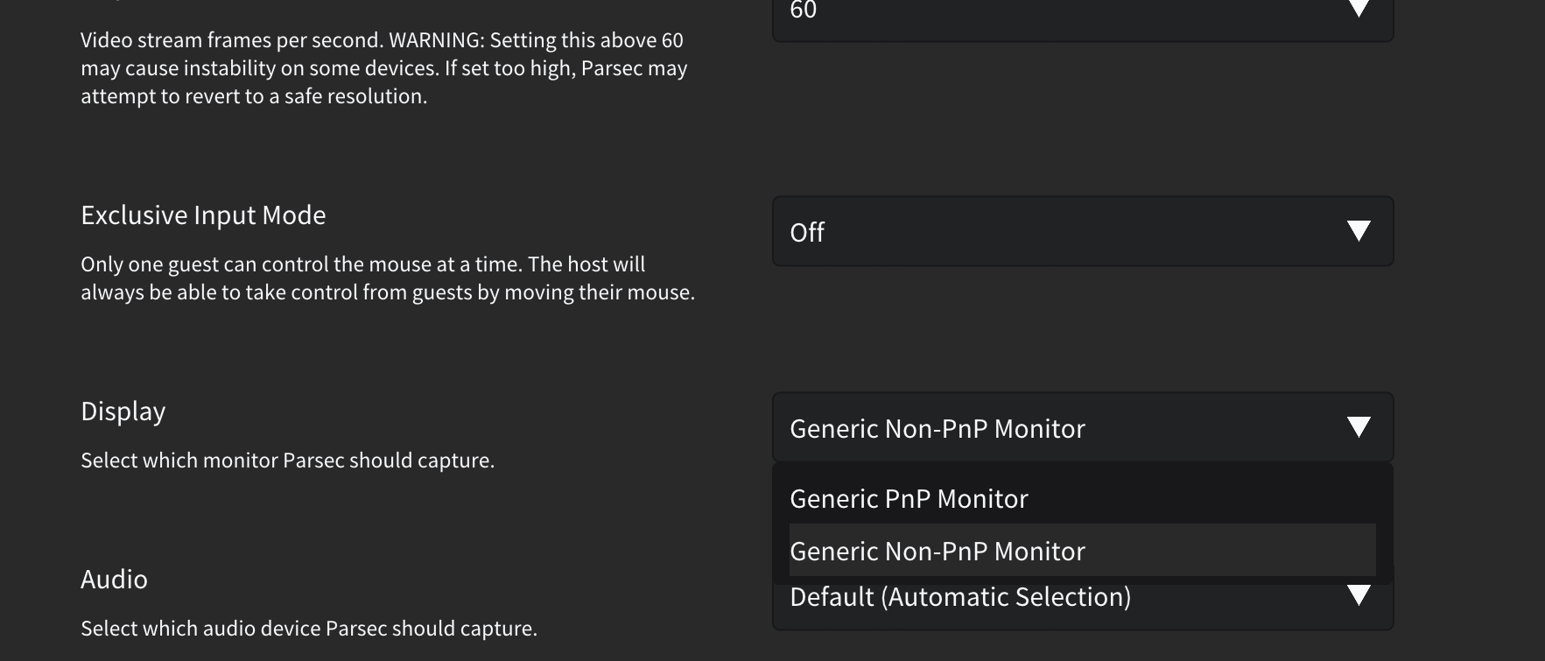The image size is (1545, 661).
Task: Choose the highlighted Generic Non-PnP Monitor list option
Action: [1083, 550]
